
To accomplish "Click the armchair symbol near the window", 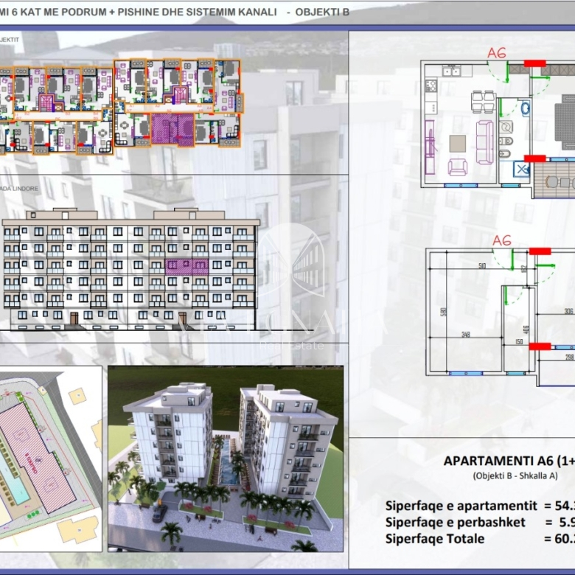I will [x=458, y=167].
